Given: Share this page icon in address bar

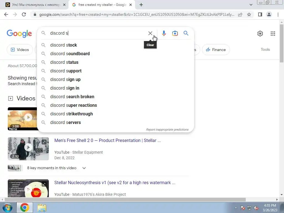Looking at the screenshot, I should (240, 14).
